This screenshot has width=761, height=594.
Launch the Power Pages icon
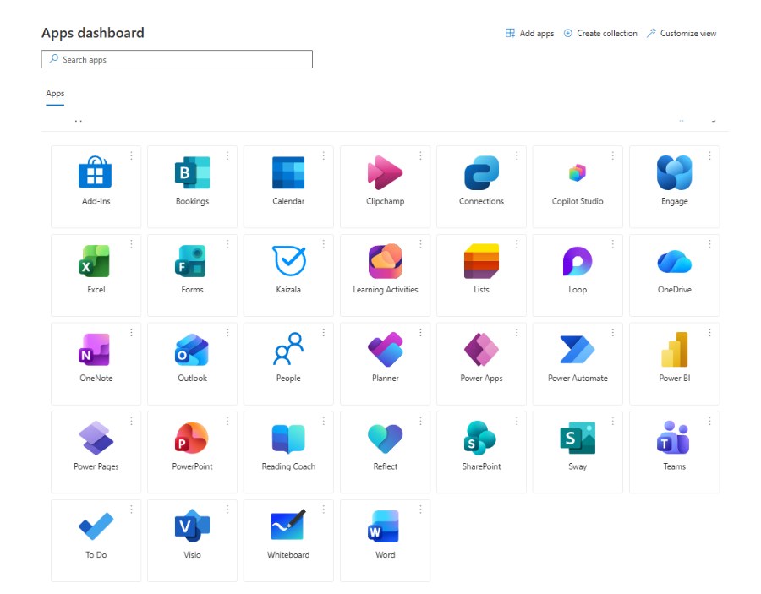tap(96, 438)
